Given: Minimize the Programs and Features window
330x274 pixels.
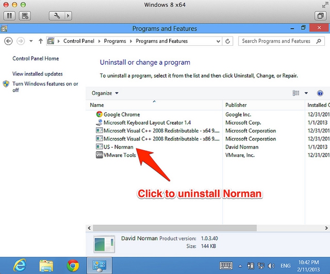Looking at the screenshot, I should point(292,28).
